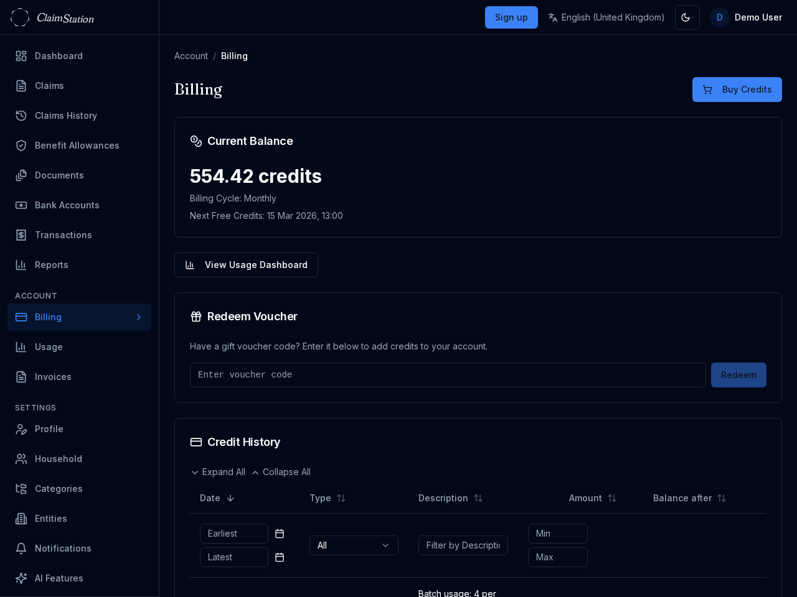Image resolution: width=797 pixels, height=597 pixels.
Task: Click the Claims document icon
Action: [x=21, y=86]
